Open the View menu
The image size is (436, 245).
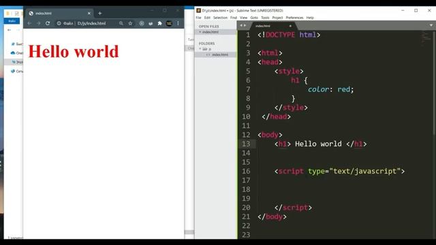tap(243, 18)
